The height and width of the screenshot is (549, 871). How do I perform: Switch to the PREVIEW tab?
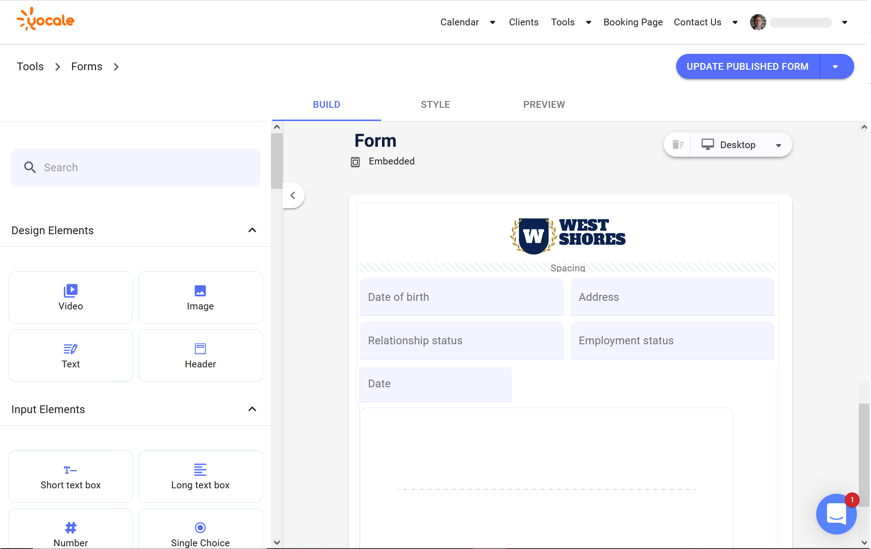pyautogui.click(x=544, y=105)
